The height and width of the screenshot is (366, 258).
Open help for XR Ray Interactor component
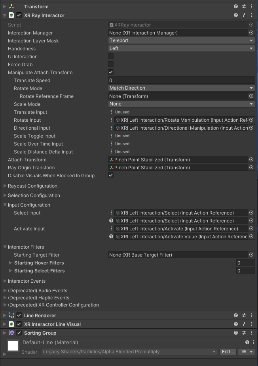coord(236,15)
